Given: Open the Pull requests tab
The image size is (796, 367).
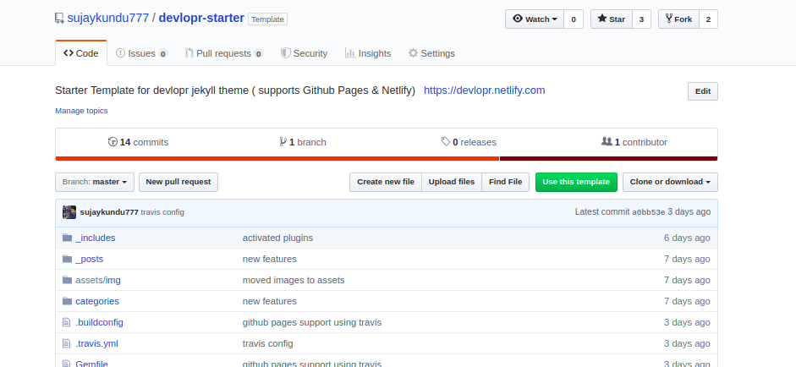Looking at the screenshot, I should click(223, 53).
